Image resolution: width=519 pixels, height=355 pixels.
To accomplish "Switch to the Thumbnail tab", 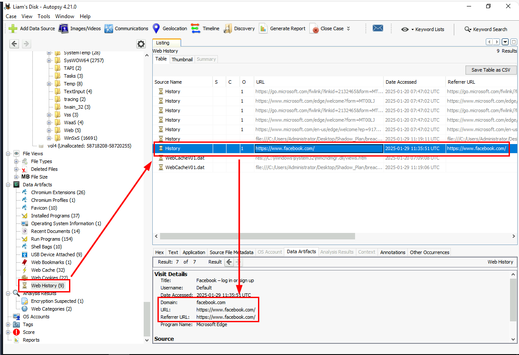I will coord(182,59).
